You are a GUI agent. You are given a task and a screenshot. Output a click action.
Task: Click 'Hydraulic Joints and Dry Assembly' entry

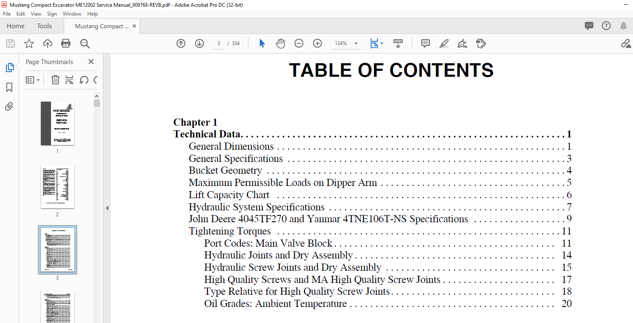pyautogui.click(x=278, y=255)
